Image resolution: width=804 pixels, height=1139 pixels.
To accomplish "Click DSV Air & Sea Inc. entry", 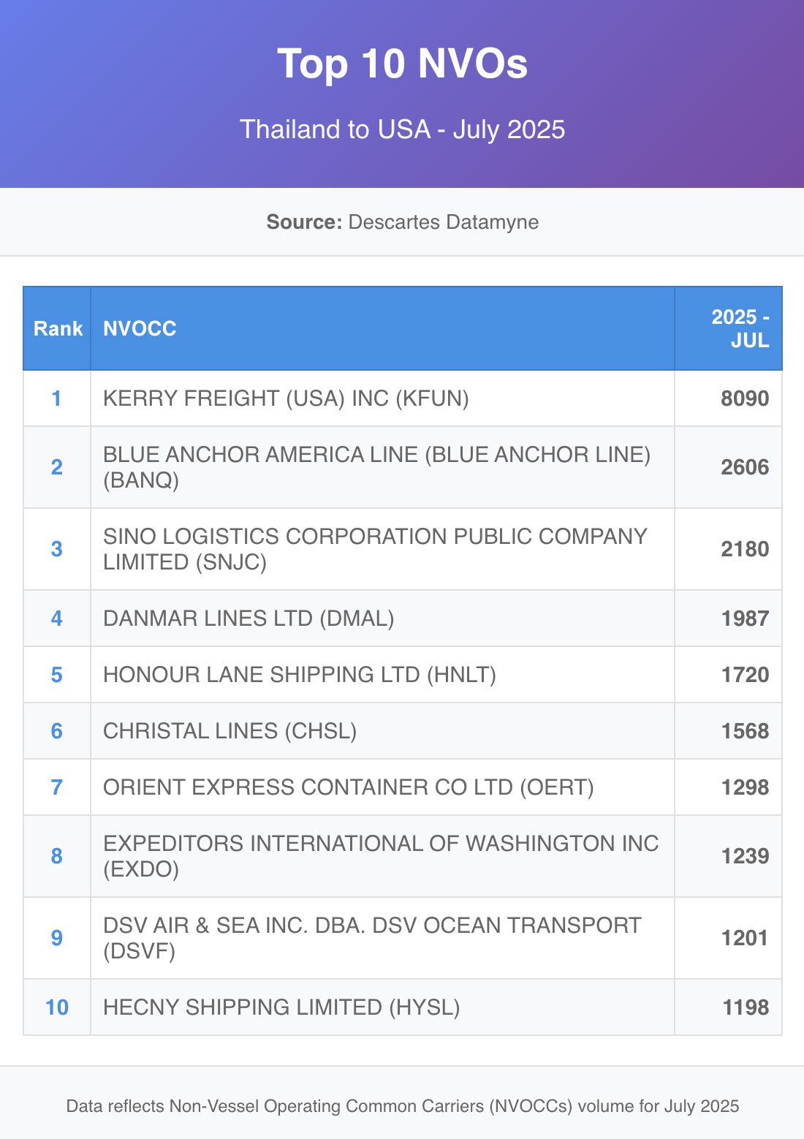I will coord(371,938).
